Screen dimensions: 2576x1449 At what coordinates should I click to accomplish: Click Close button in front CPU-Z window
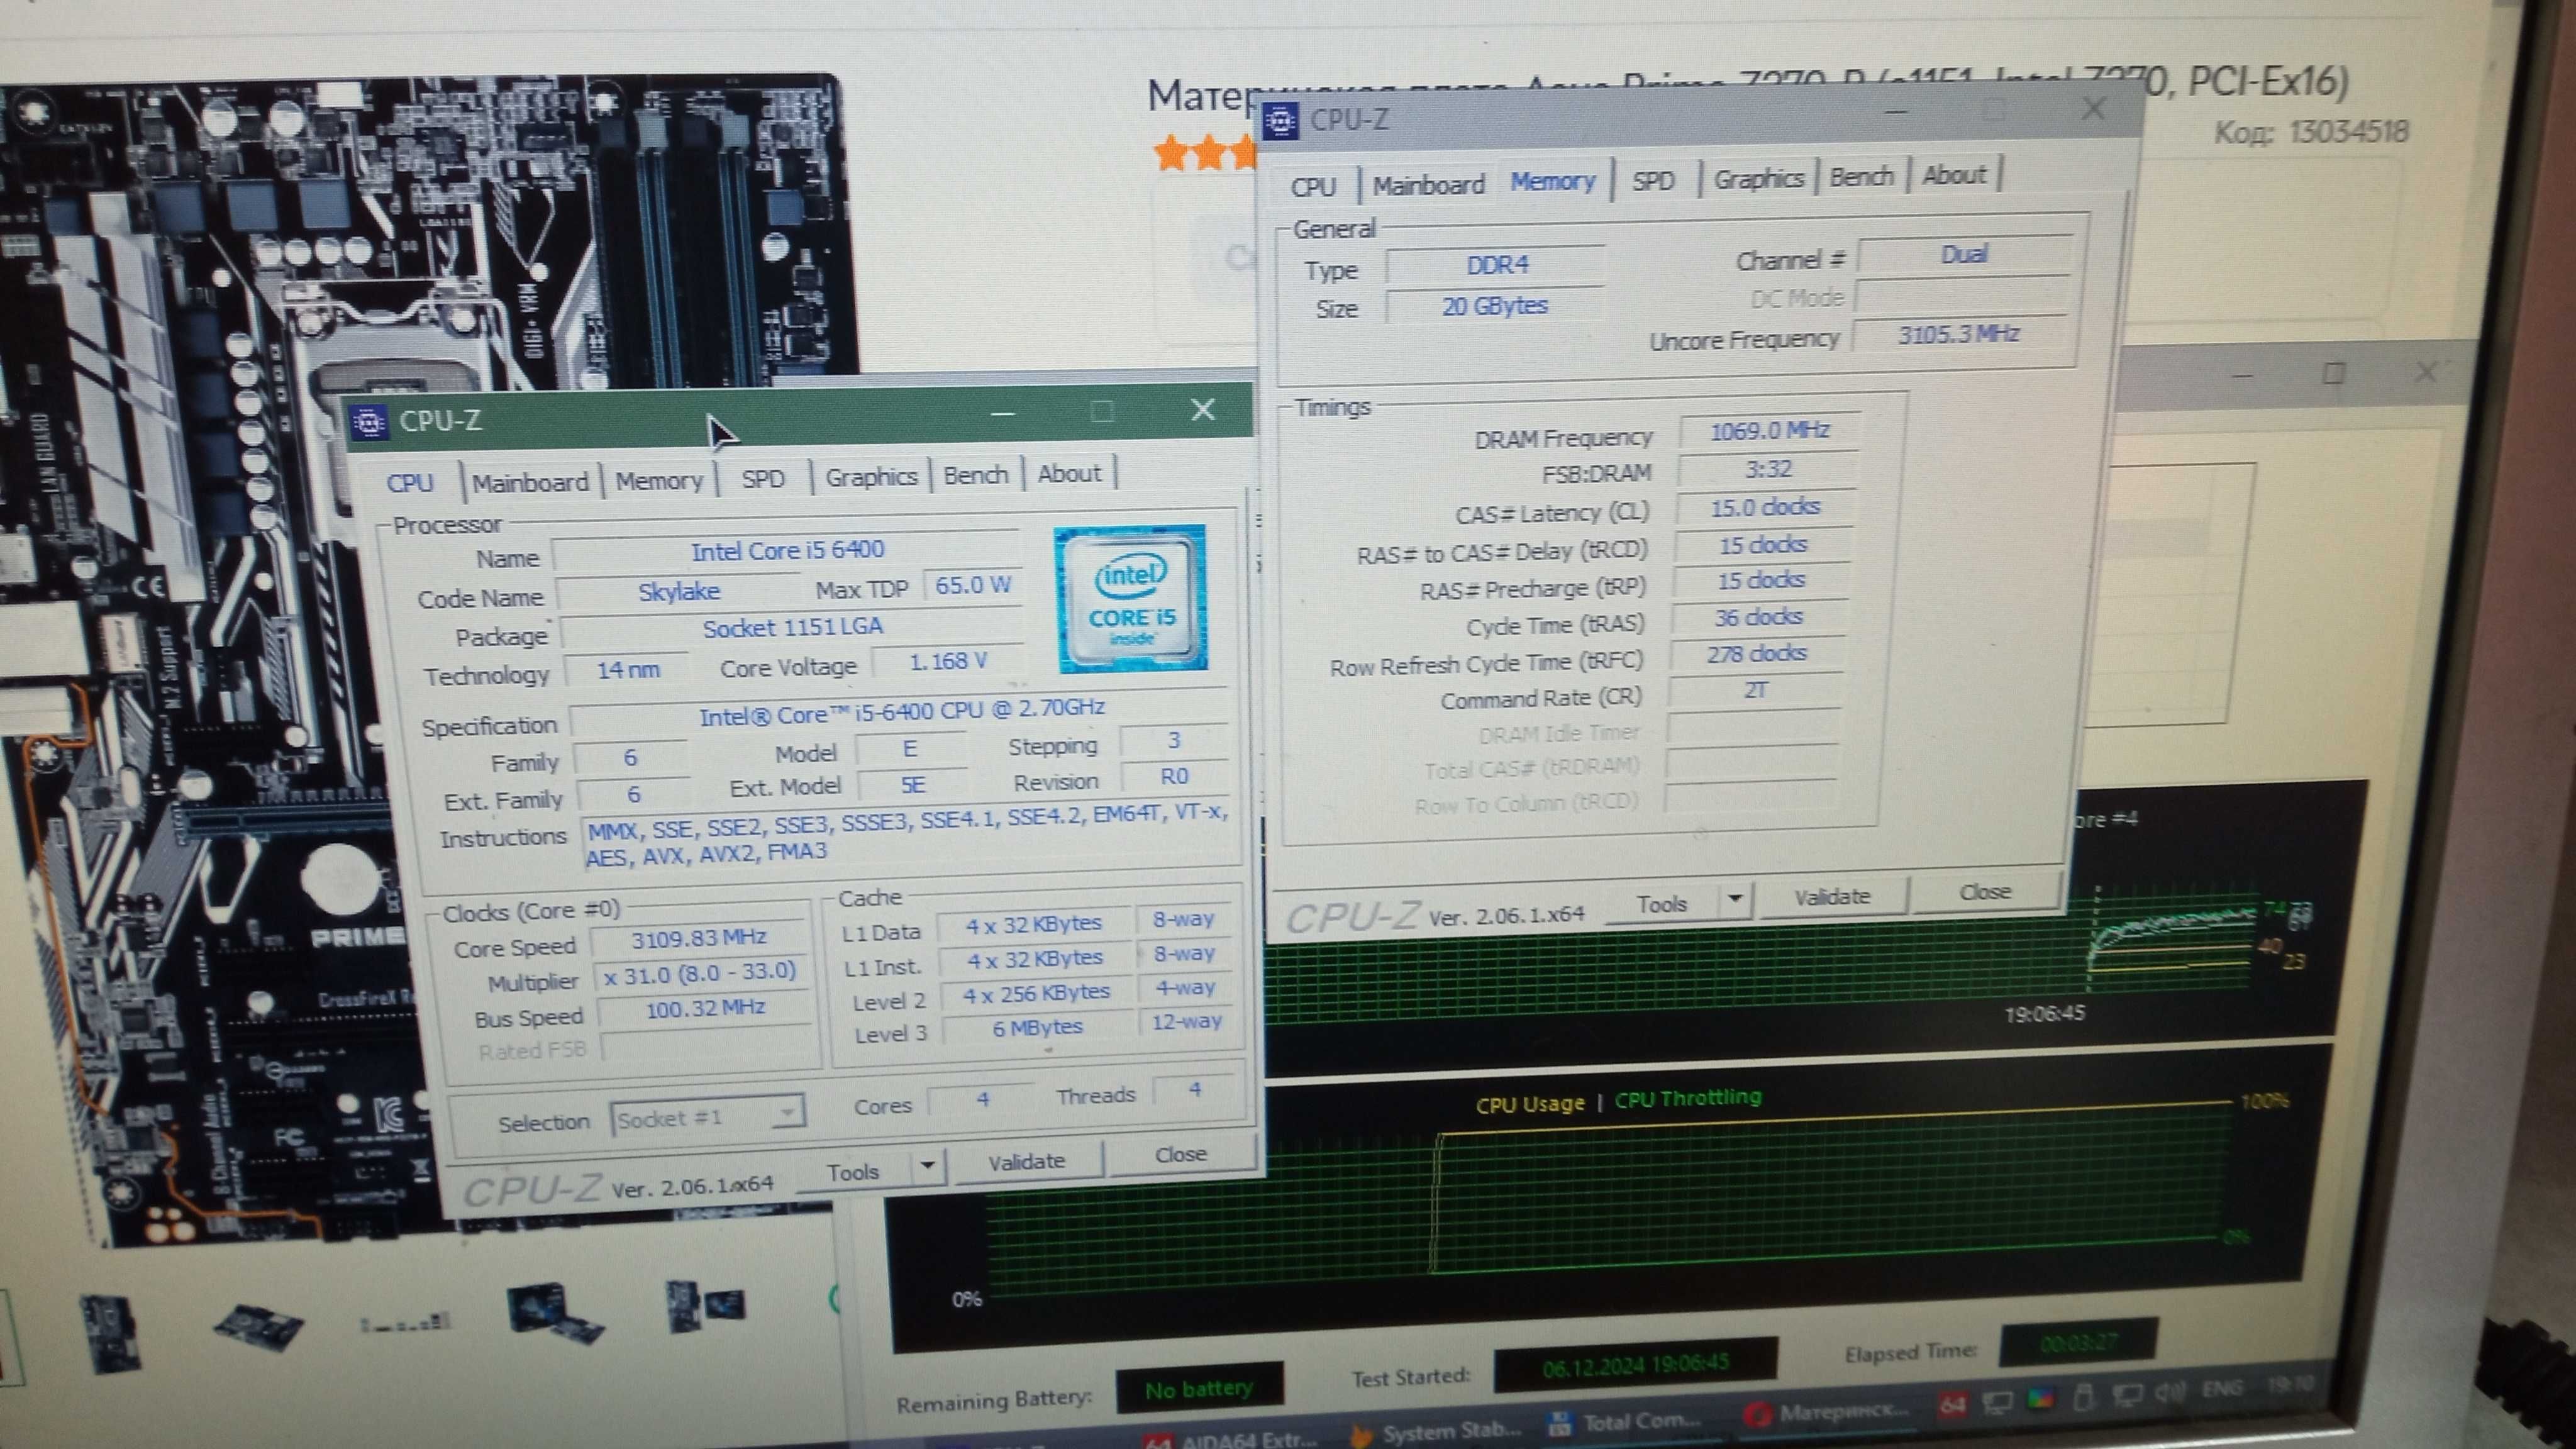pos(1181,1154)
